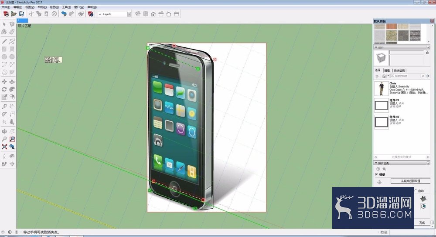Select the Walk footprints tool
436x237 pixels.
(x=4, y=164)
